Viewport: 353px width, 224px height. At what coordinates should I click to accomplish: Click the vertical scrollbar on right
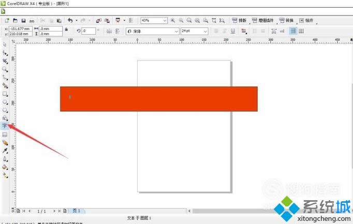pos(351,126)
